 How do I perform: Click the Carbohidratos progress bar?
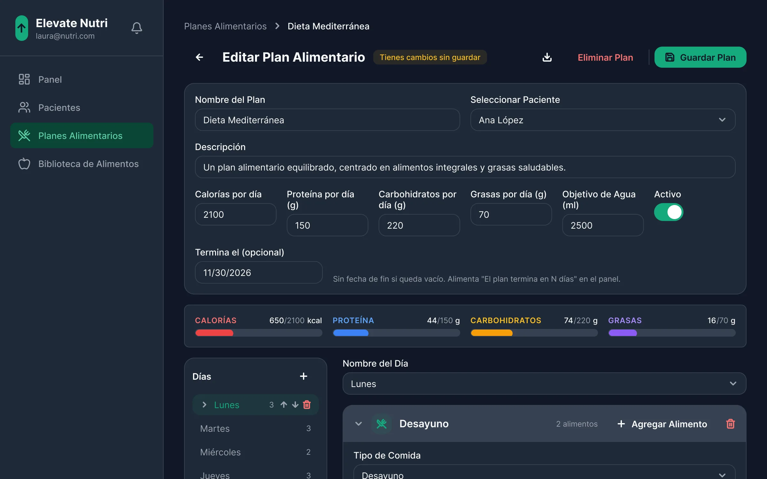[x=534, y=333]
